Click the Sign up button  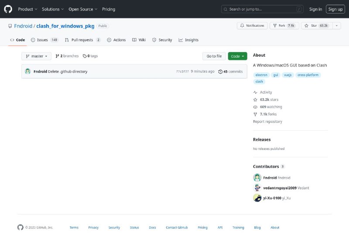click(335, 9)
